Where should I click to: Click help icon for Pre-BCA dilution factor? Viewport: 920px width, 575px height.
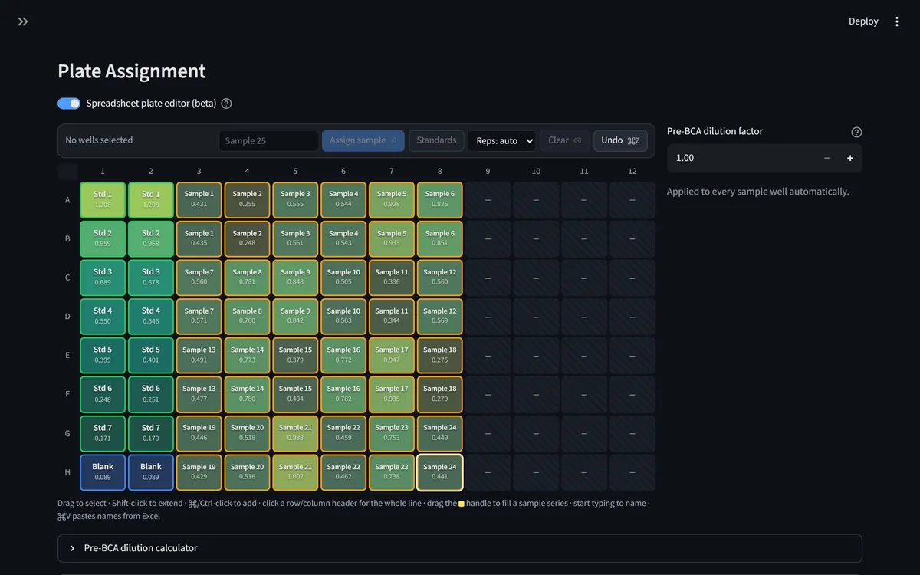856,132
